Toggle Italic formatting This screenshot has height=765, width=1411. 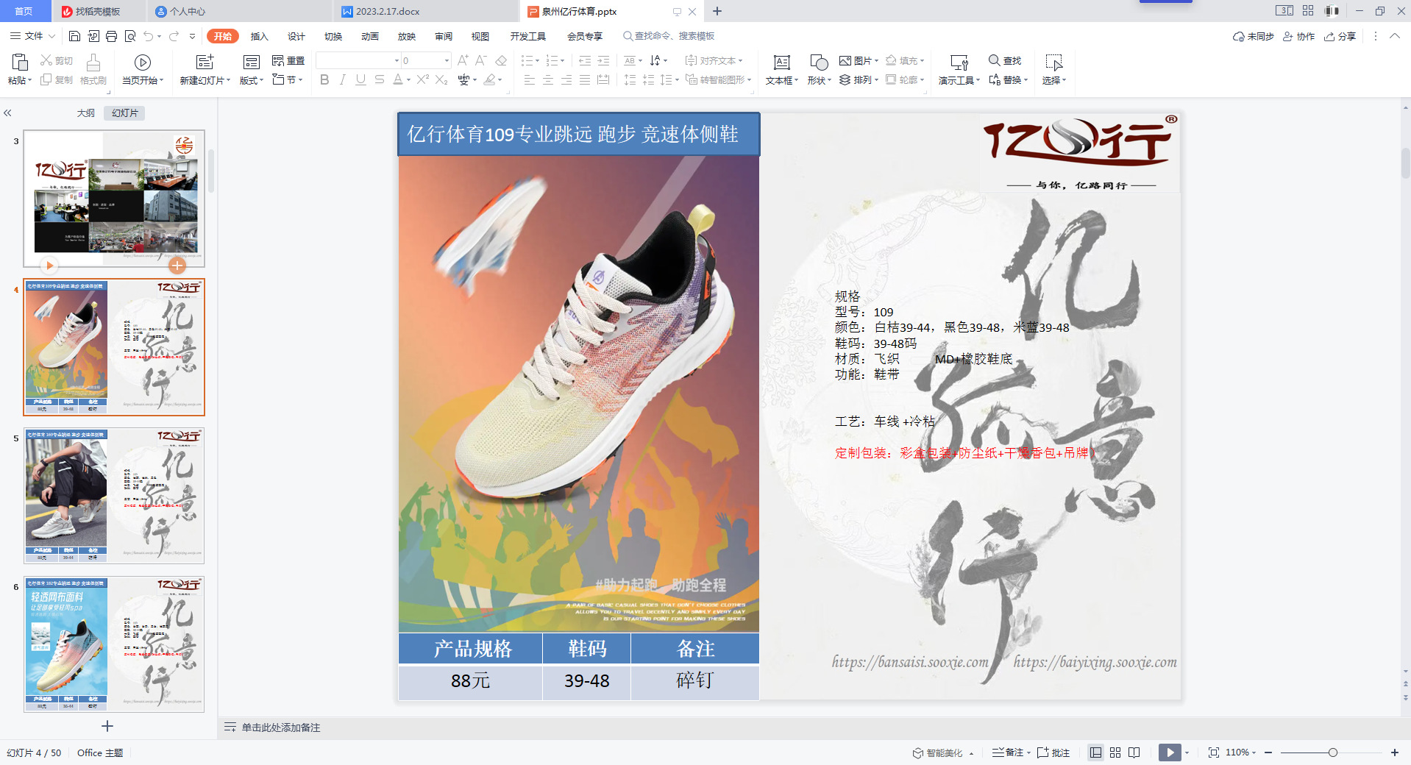(342, 79)
